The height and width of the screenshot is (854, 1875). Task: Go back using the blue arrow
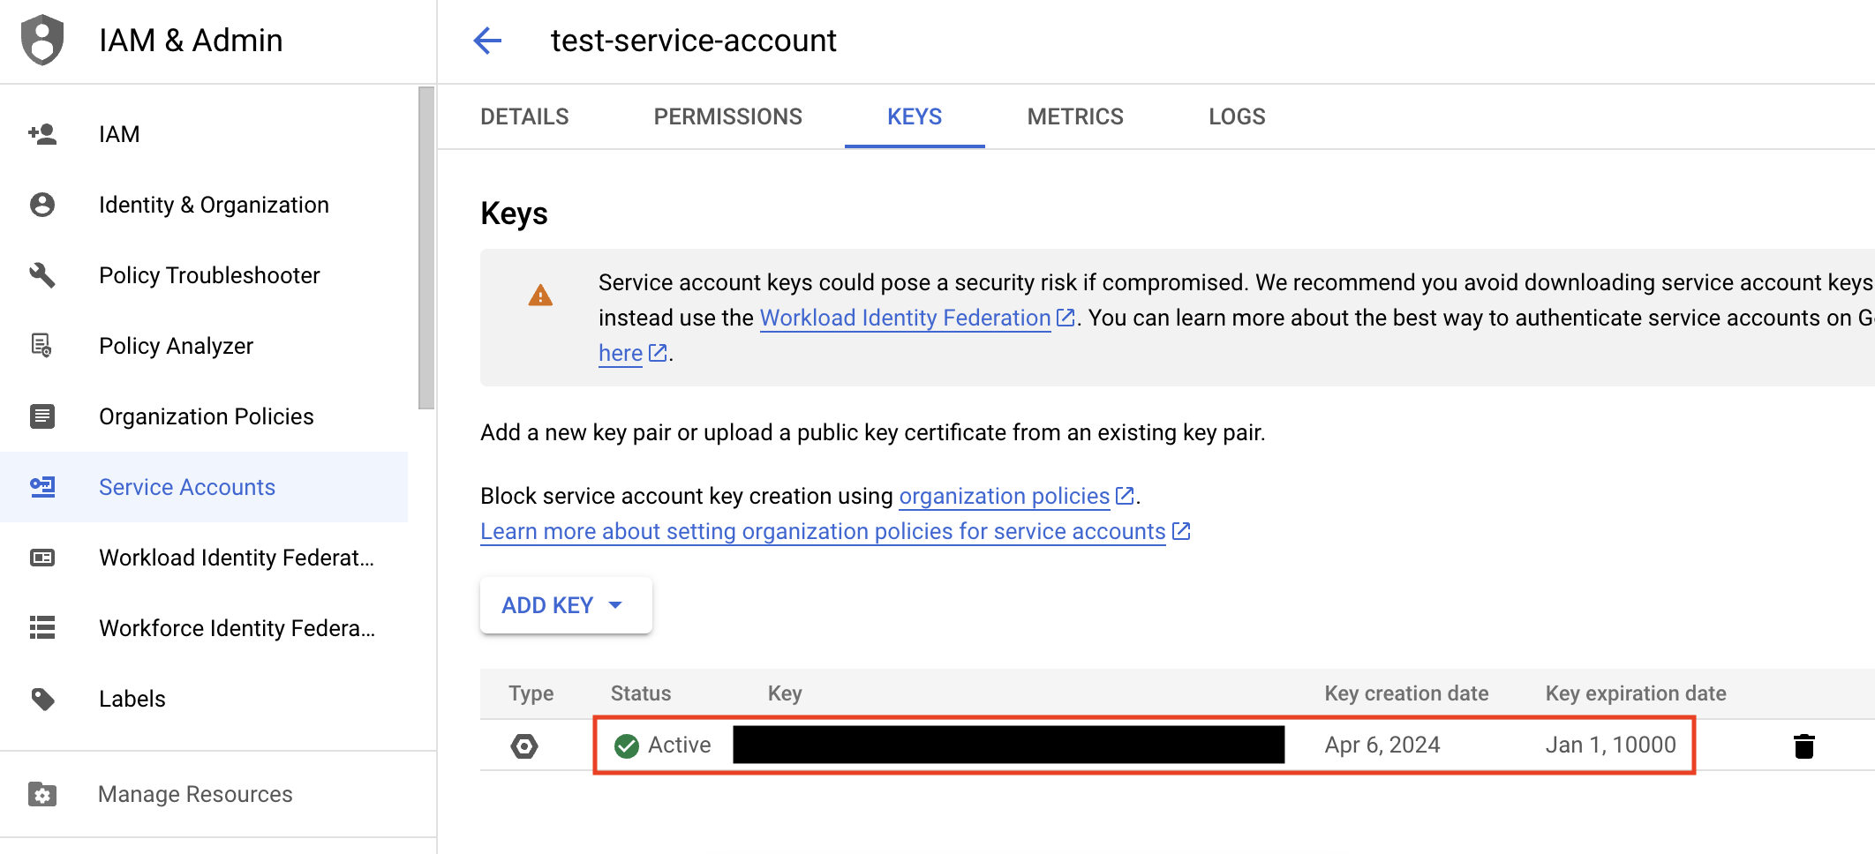pos(487,41)
